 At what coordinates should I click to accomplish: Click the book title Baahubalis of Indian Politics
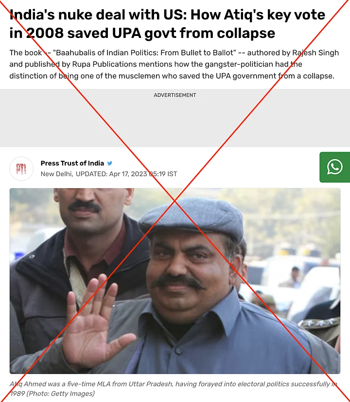coord(144,53)
